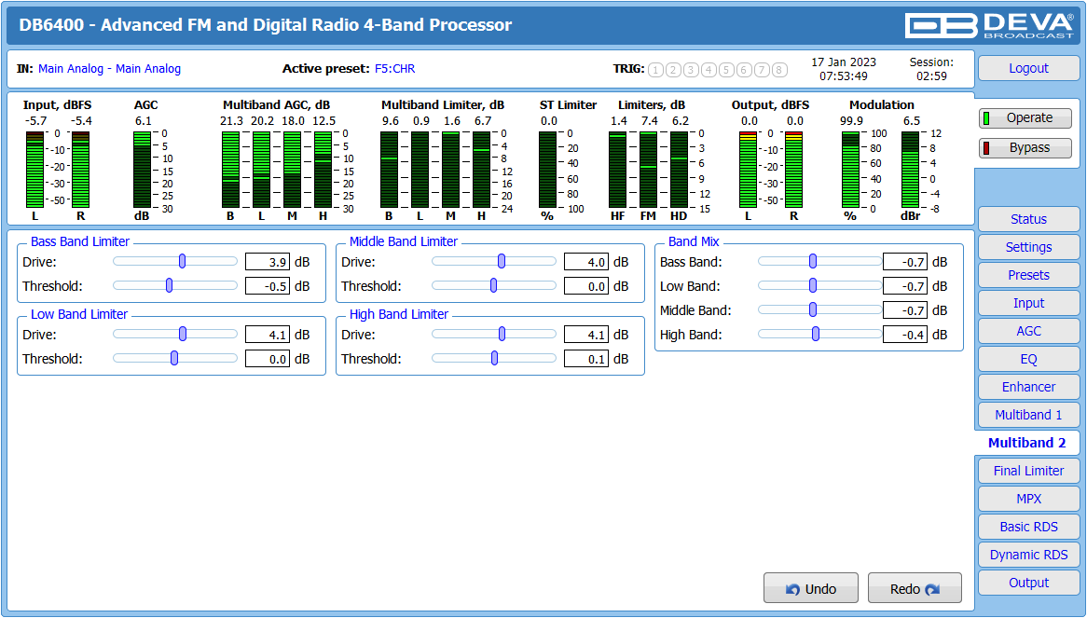
Task: Click trigger indicator 5
Action: (x=726, y=69)
